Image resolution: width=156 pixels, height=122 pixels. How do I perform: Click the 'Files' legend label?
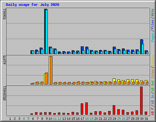153,24
